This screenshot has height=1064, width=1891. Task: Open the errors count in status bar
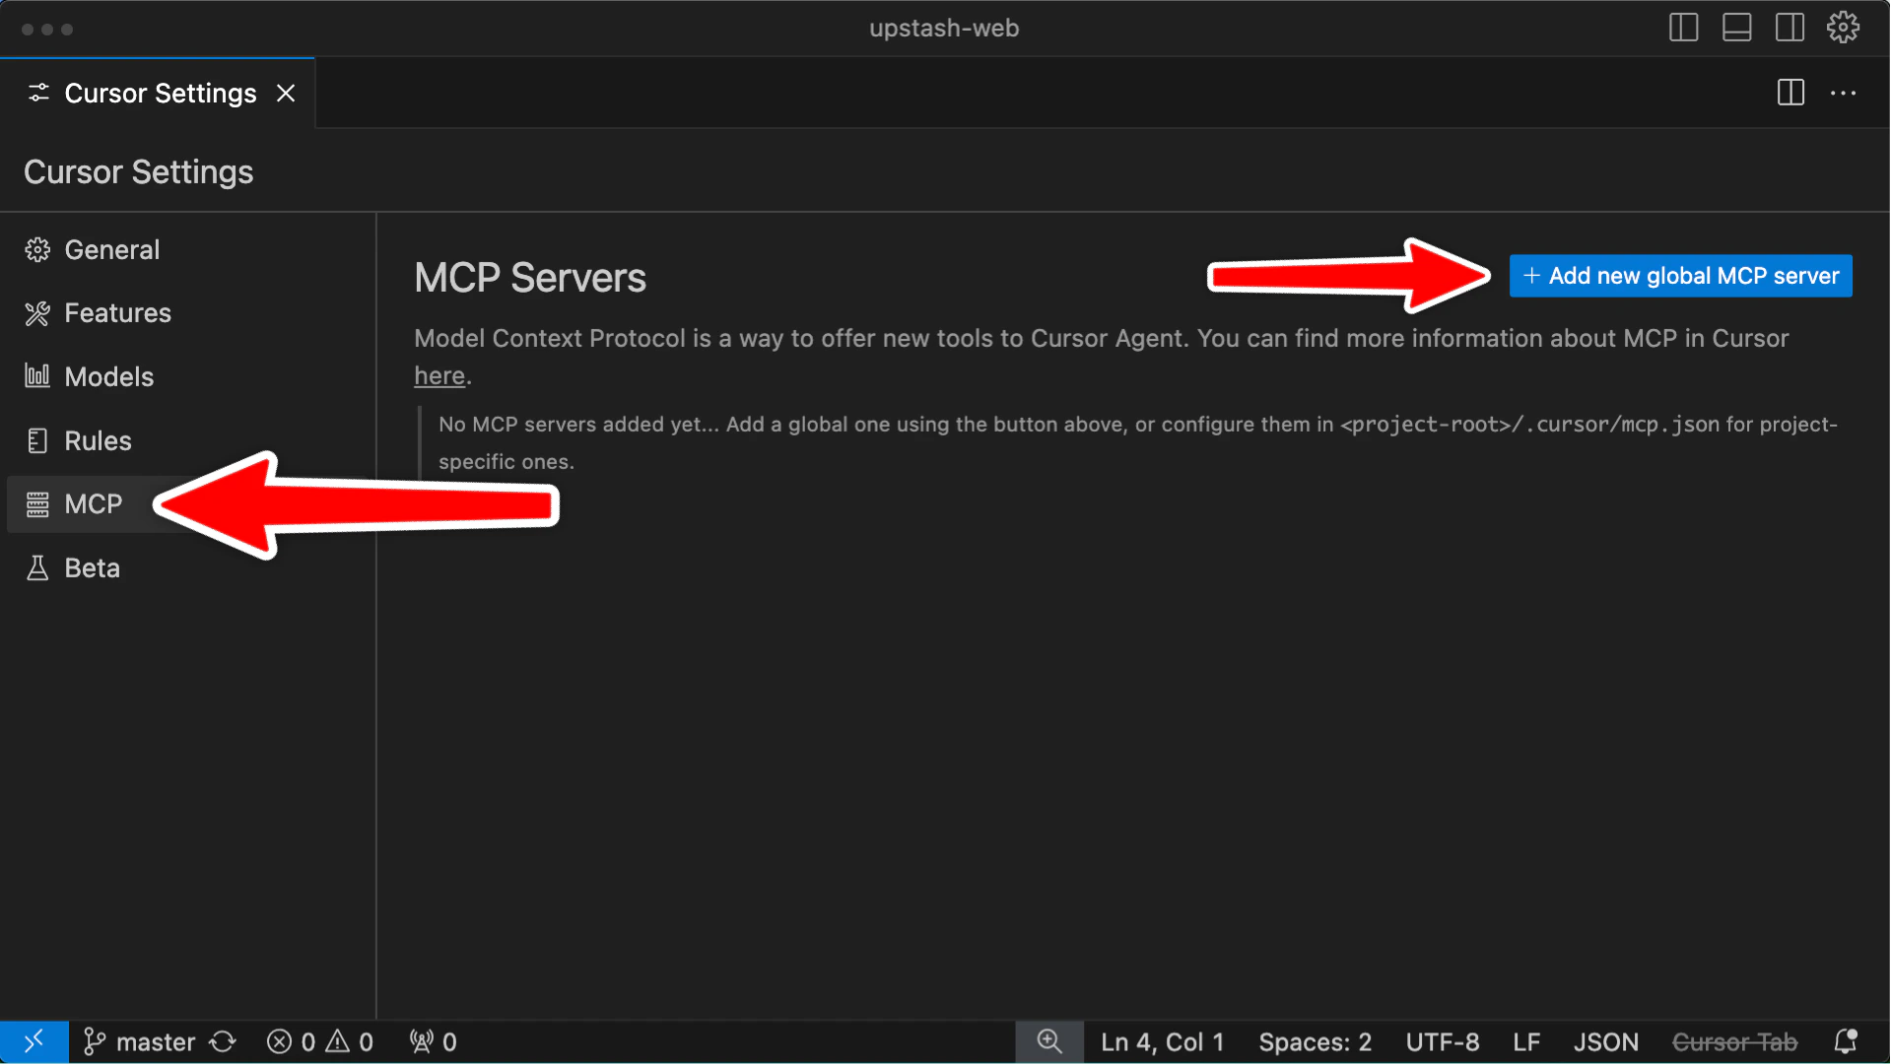point(292,1041)
